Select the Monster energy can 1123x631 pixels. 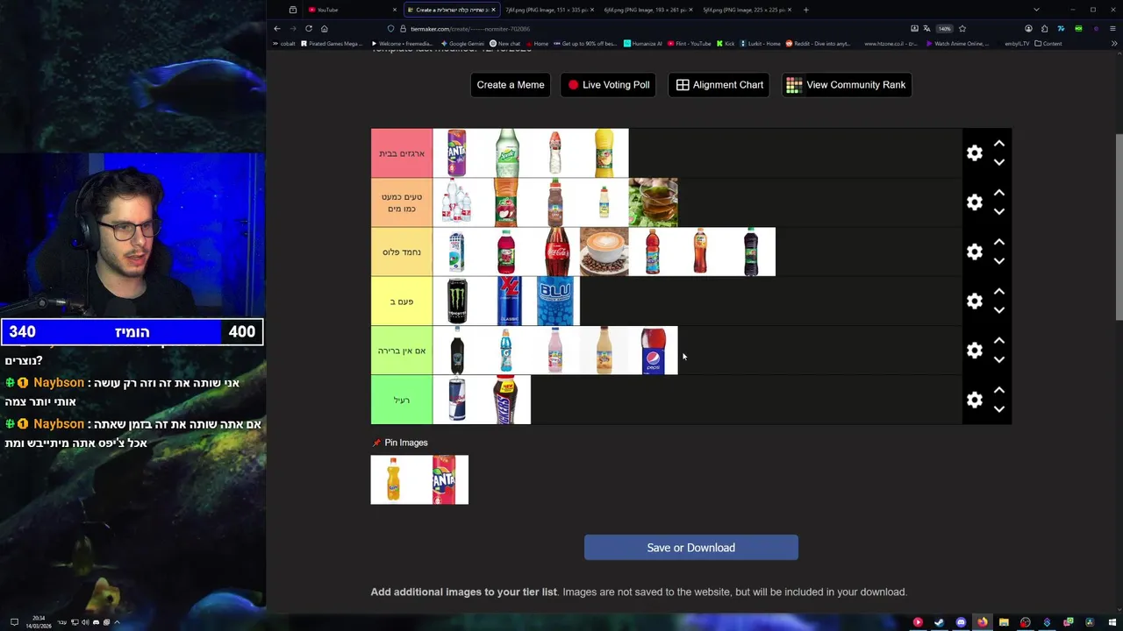[x=457, y=301]
